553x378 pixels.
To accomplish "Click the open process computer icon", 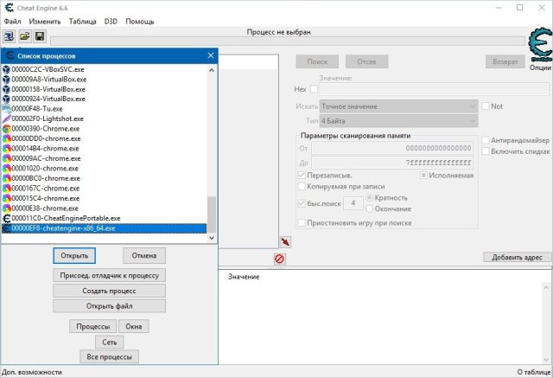I will coord(9,36).
